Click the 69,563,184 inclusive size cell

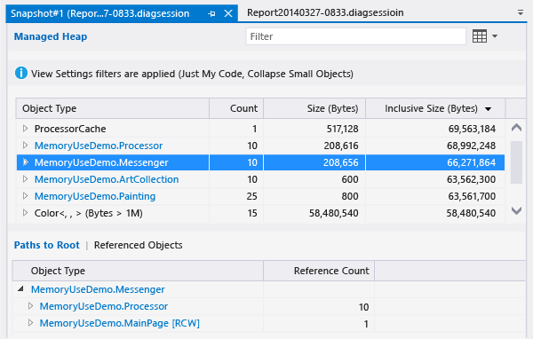(x=472, y=129)
